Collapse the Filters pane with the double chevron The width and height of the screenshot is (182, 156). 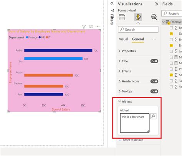pyautogui.click(x=112, y=3)
